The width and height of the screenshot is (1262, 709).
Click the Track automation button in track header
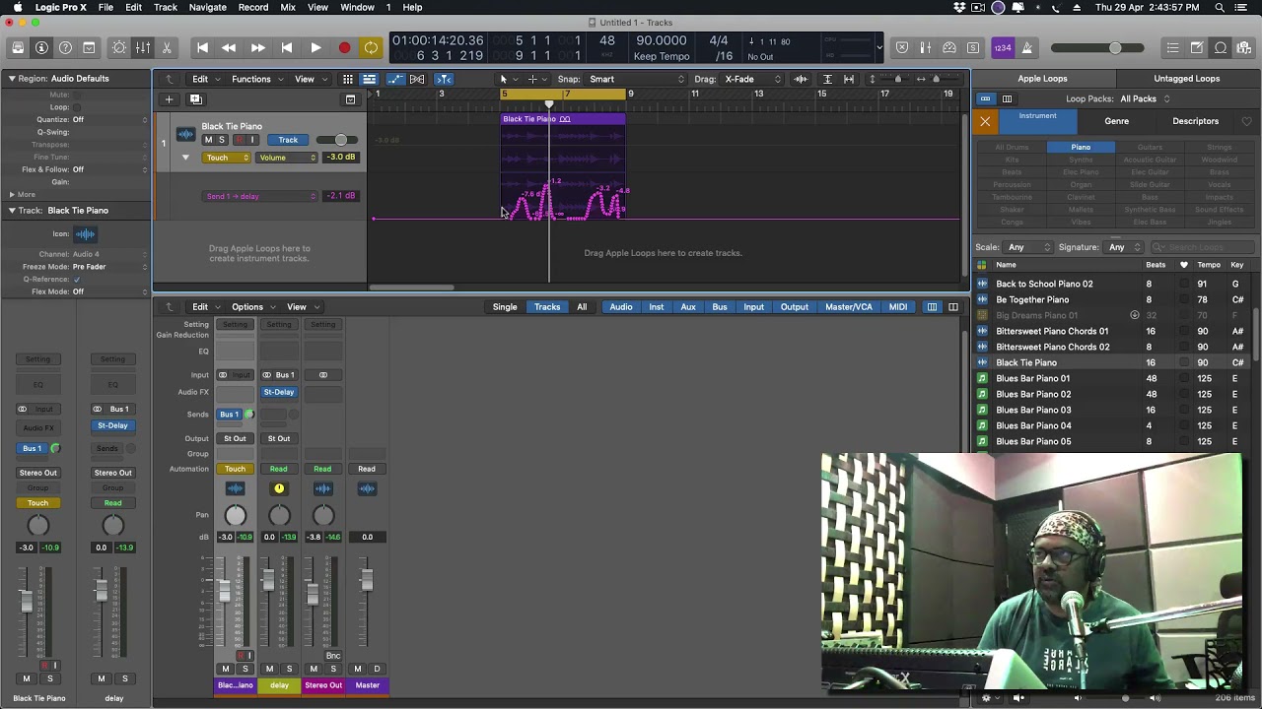tap(288, 140)
